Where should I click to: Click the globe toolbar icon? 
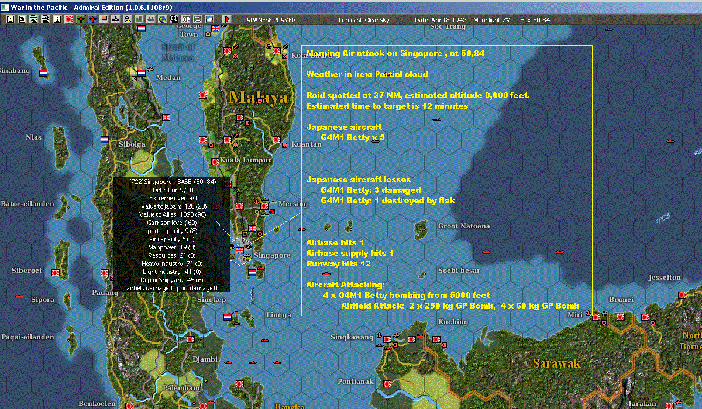[163, 19]
